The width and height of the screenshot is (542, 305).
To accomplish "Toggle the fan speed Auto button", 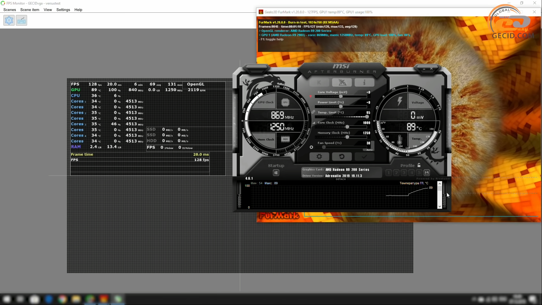I will point(370,150).
